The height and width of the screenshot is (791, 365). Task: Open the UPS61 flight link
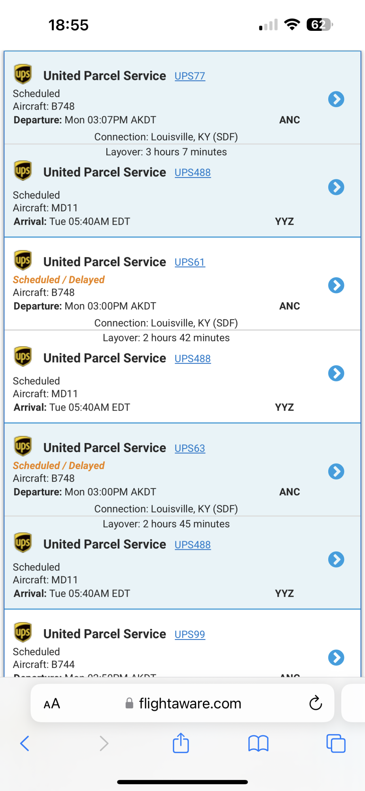point(190,262)
